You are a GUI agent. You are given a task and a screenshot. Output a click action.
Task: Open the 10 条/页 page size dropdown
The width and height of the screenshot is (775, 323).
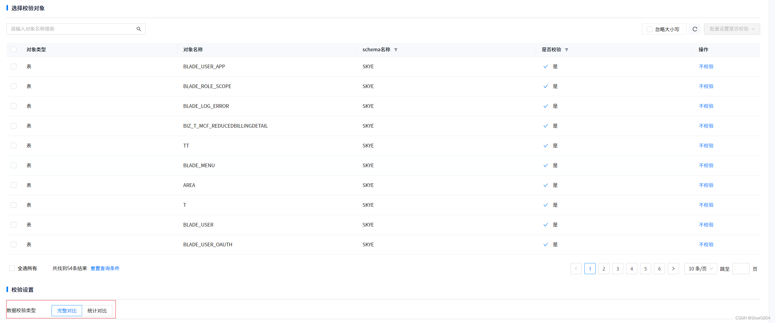pos(701,269)
